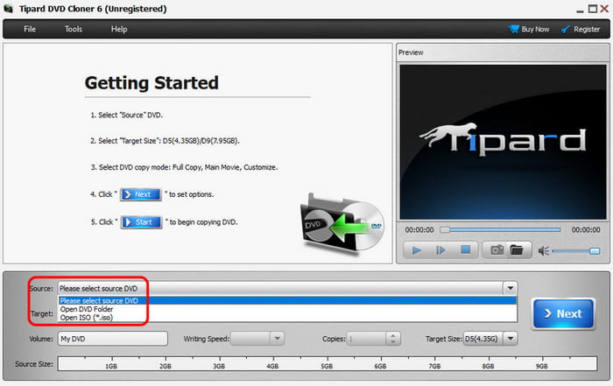Click the Source Size capacity bar
The width and height of the screenshot is (613, 386).
point(328,364)
